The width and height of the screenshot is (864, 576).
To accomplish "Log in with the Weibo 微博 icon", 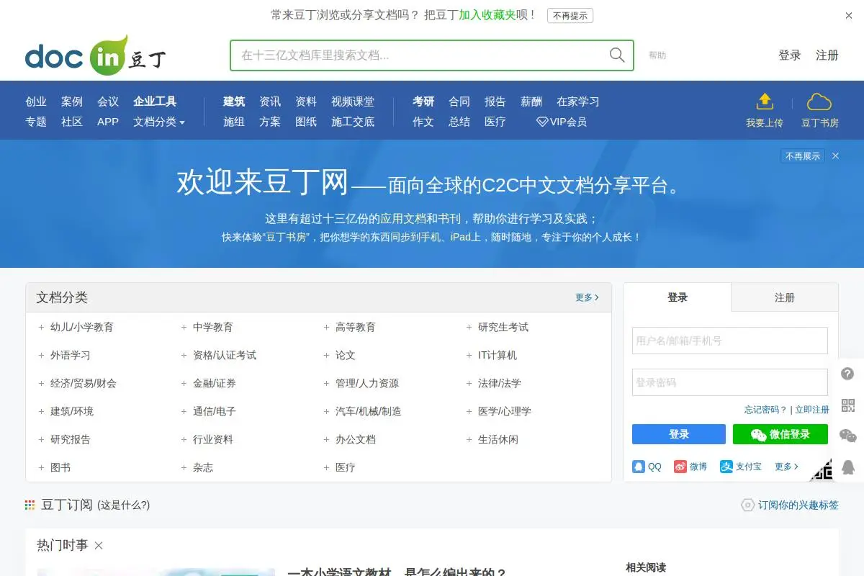I will pyautogui.click(x=680, y=467).
